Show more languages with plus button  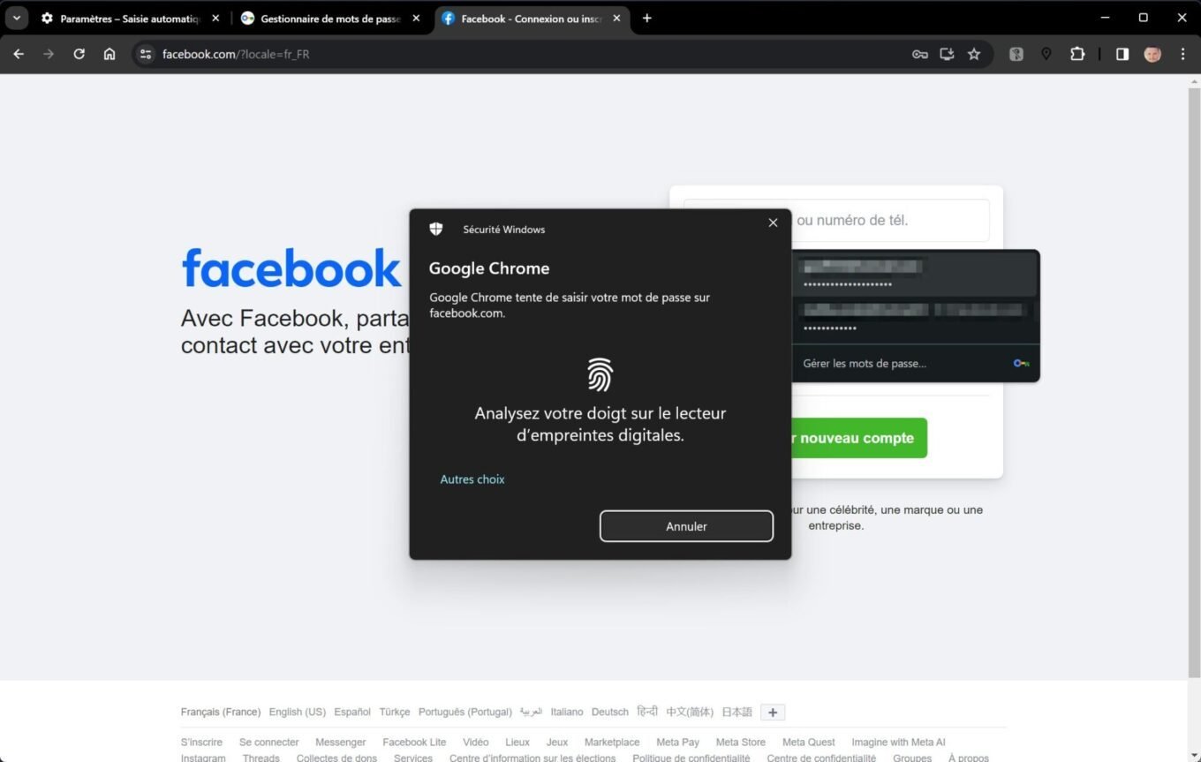(773, 713)
